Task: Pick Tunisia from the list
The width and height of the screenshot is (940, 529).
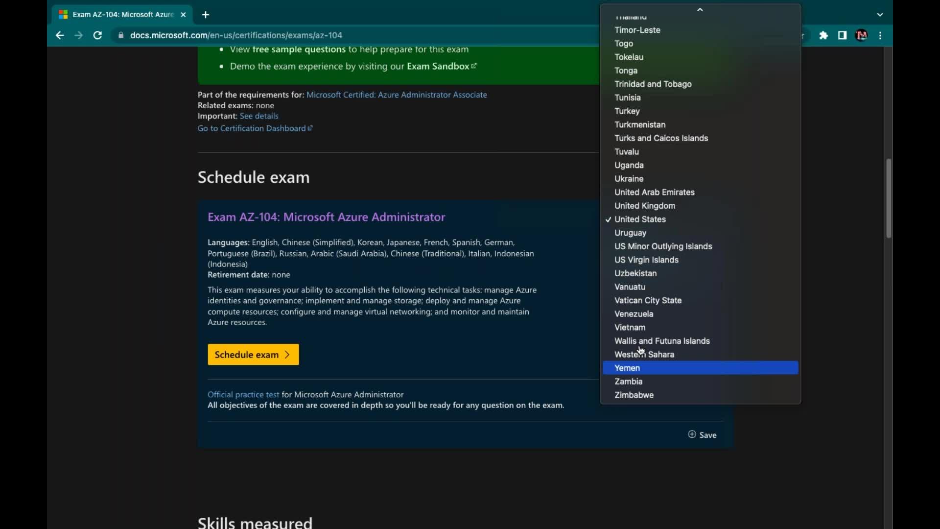Action: coord(700,97)
